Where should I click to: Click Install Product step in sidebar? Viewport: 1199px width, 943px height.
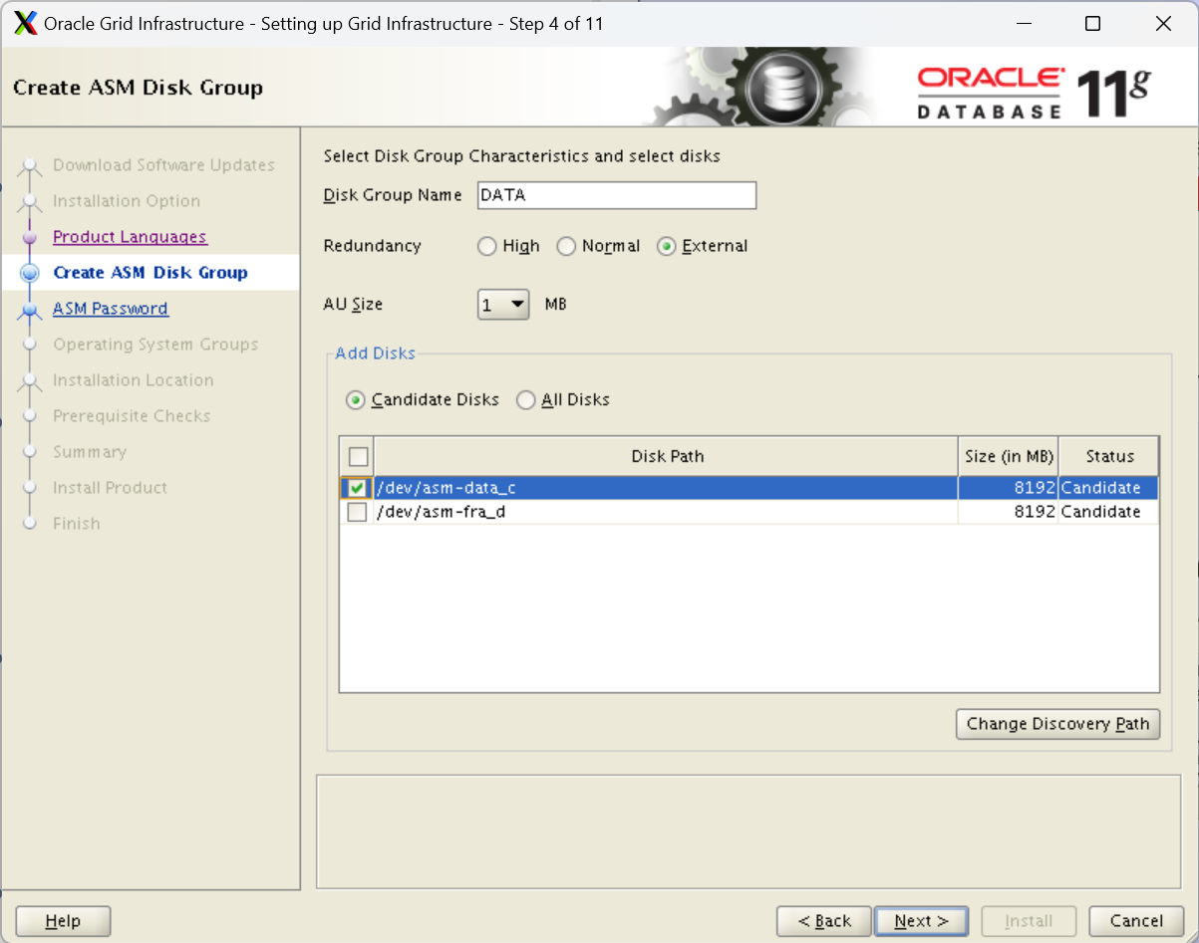click(110, 488)
